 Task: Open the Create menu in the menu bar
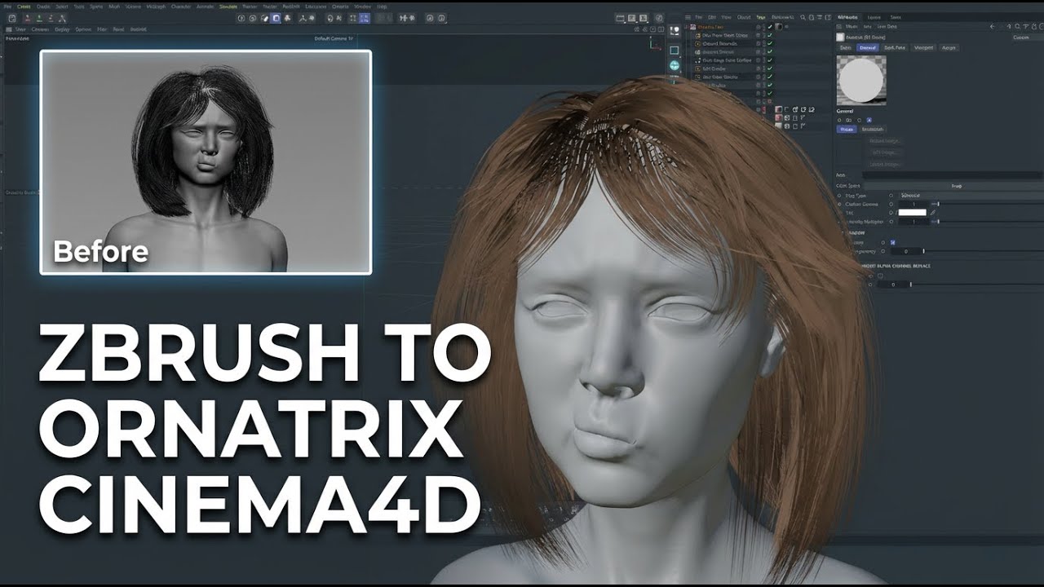pyautogui.click(x=23, y=6)
